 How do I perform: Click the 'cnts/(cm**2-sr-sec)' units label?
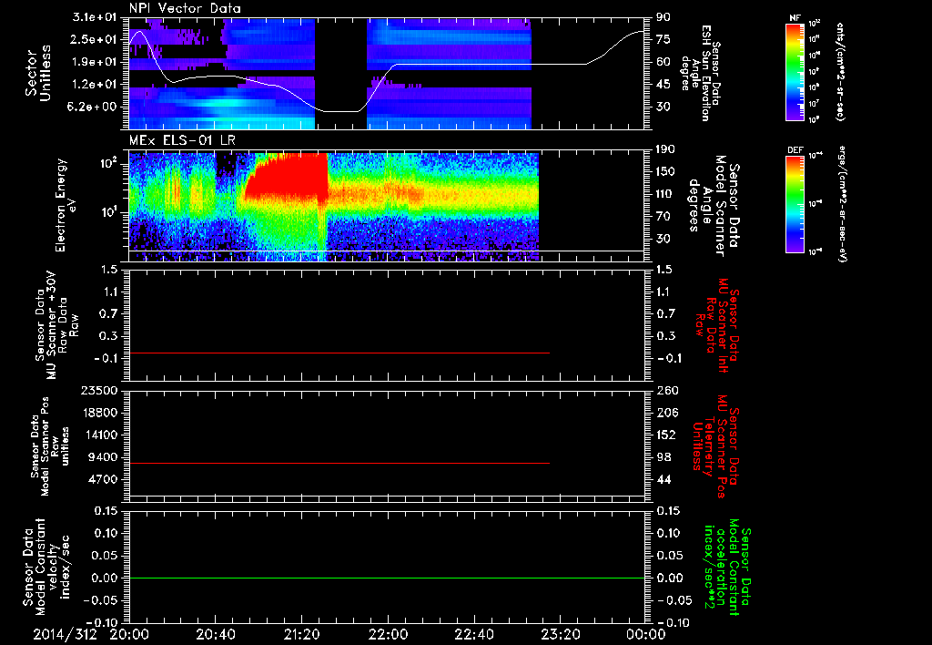[x=840, y=71]
